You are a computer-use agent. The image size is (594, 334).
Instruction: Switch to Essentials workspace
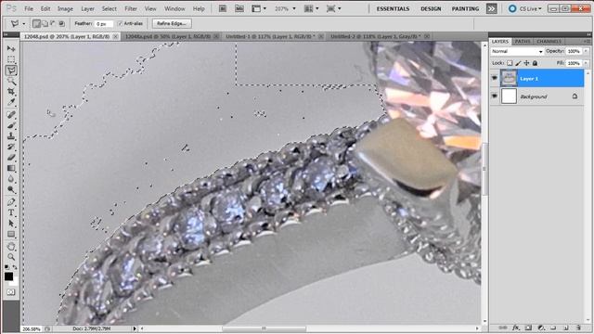pyautogui.click(x=393, y=8)
